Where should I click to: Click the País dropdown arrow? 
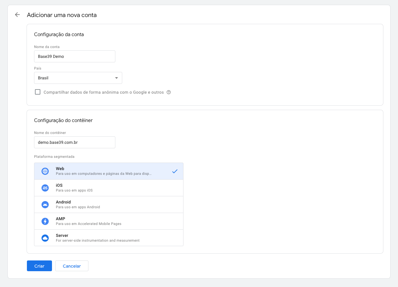click(x=117, y=78)
